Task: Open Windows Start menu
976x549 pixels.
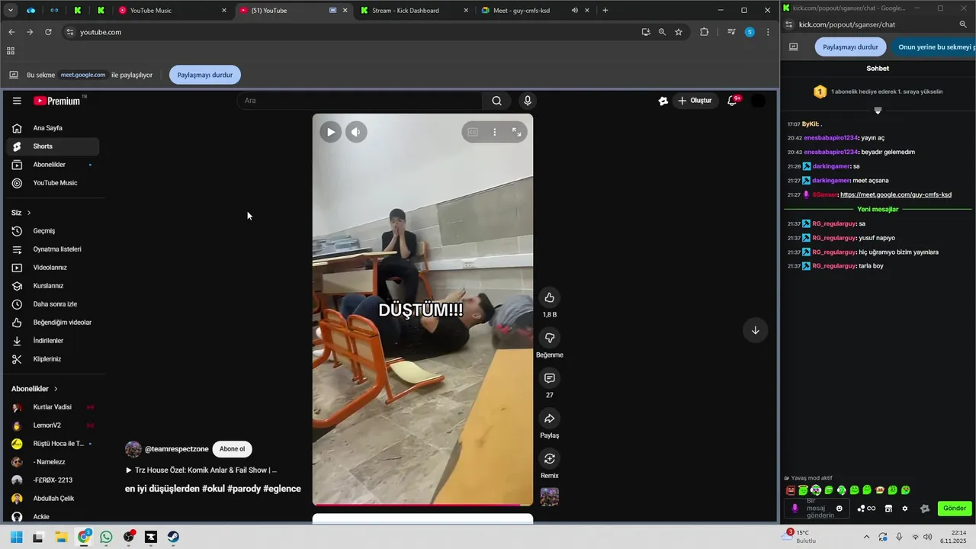Action: pos(16,537)
